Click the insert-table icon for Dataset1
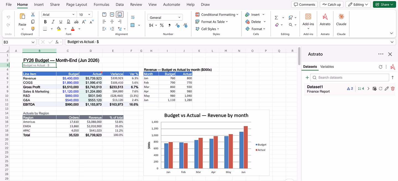Viewport: 398px width, 181px height. tap(374, 89)
